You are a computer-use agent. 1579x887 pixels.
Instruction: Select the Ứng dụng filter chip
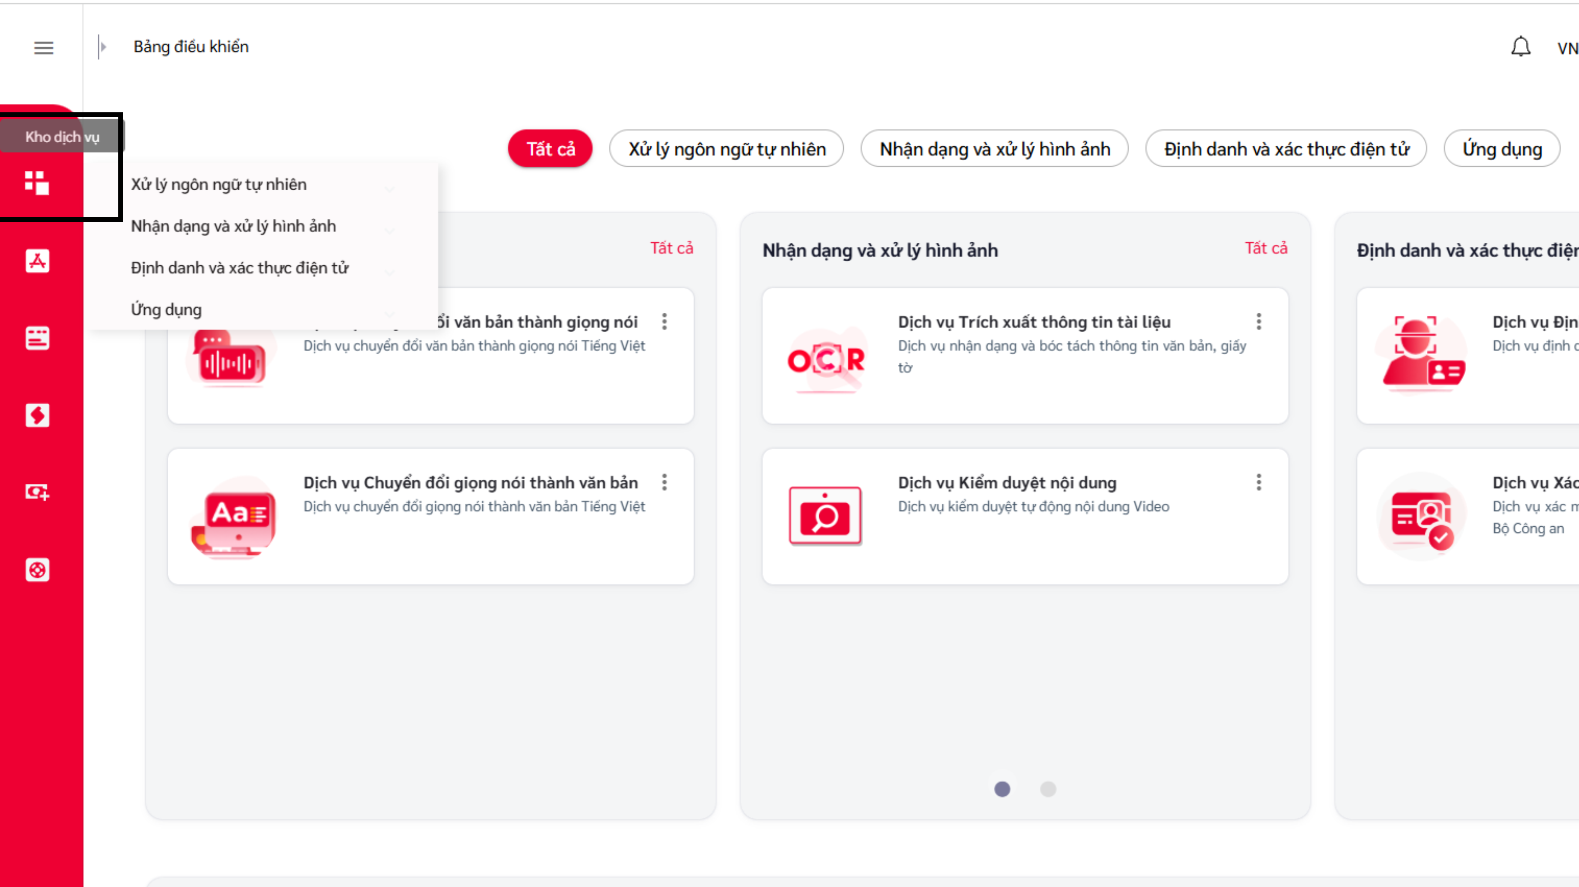click(x=1502, y=149)
